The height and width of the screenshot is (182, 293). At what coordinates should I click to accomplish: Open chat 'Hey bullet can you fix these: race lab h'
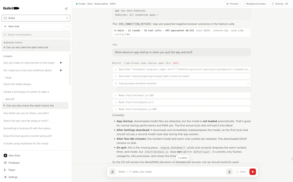pyautogui.click(x=26, y=113)
